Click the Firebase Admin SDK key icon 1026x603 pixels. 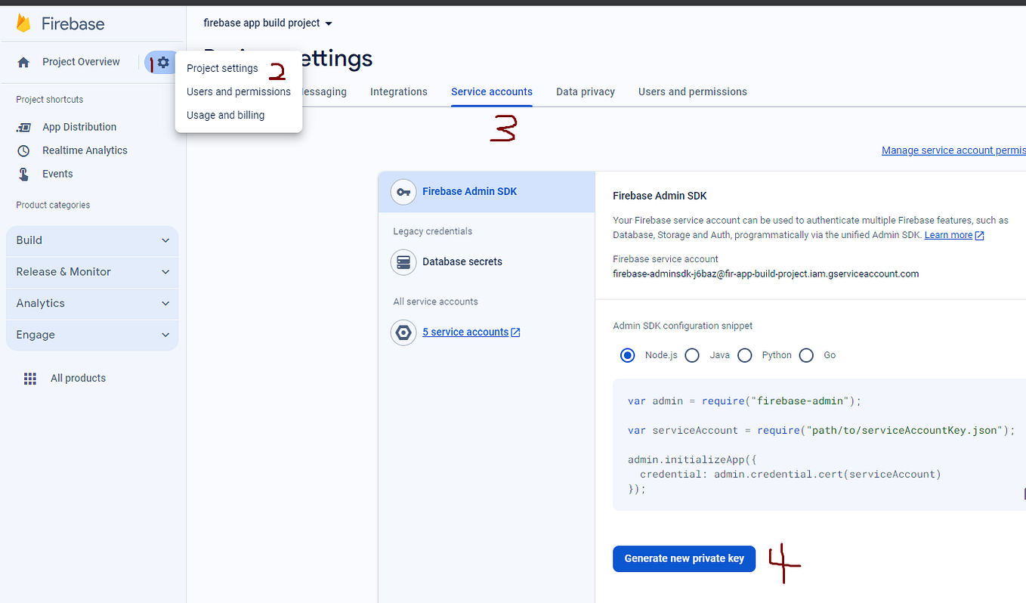403,191
